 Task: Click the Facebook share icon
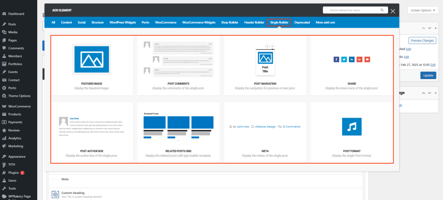(x=336, y=59)
